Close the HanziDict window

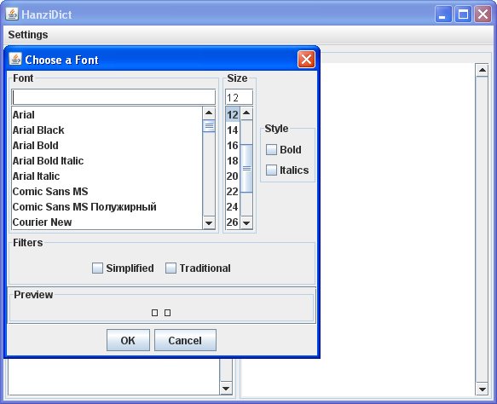(x=483, y=14)
